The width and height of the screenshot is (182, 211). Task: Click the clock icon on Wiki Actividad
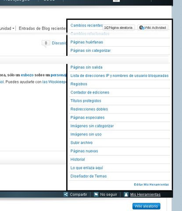tap(142, 27)
